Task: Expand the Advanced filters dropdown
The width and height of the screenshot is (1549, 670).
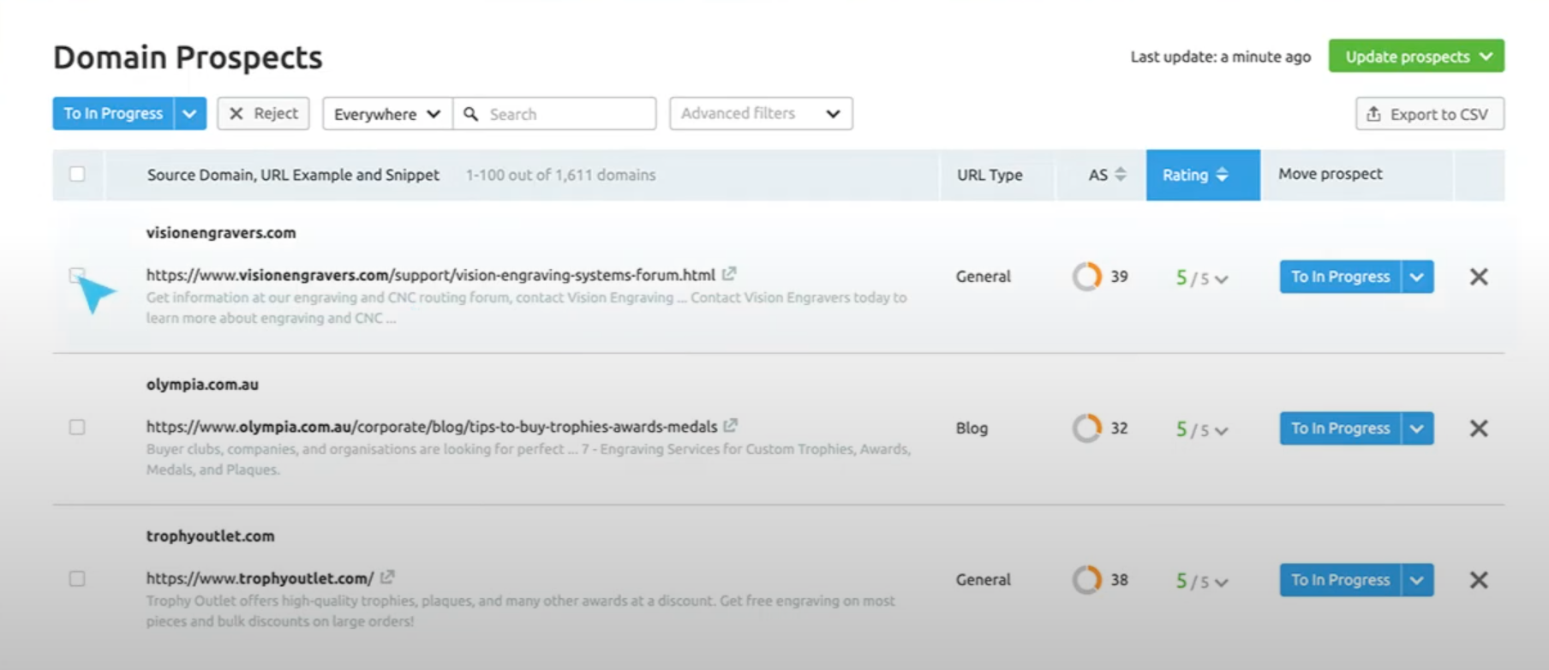Action: 761,113
